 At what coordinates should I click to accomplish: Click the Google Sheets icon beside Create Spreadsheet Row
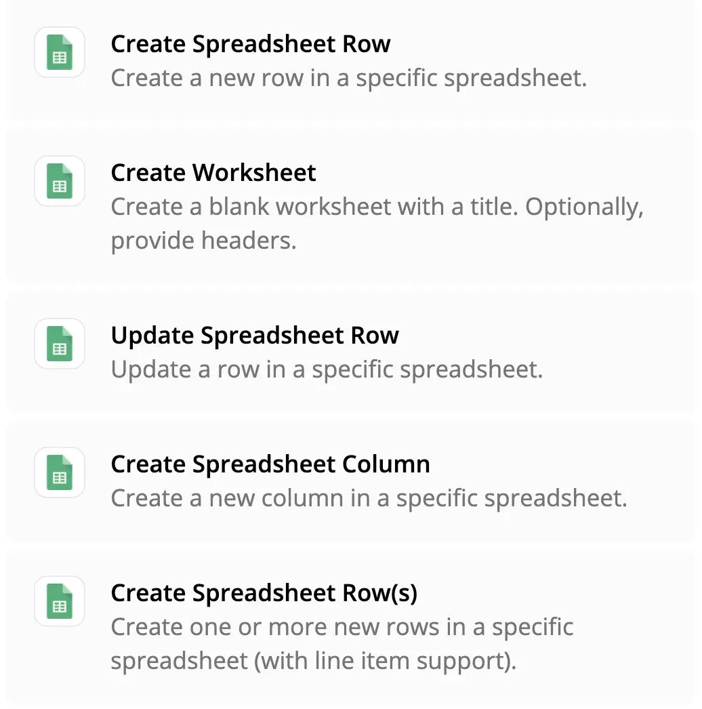pyautogui.click(x=60, y=52)
